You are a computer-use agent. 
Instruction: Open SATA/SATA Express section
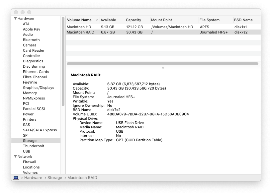click(40, 130)
